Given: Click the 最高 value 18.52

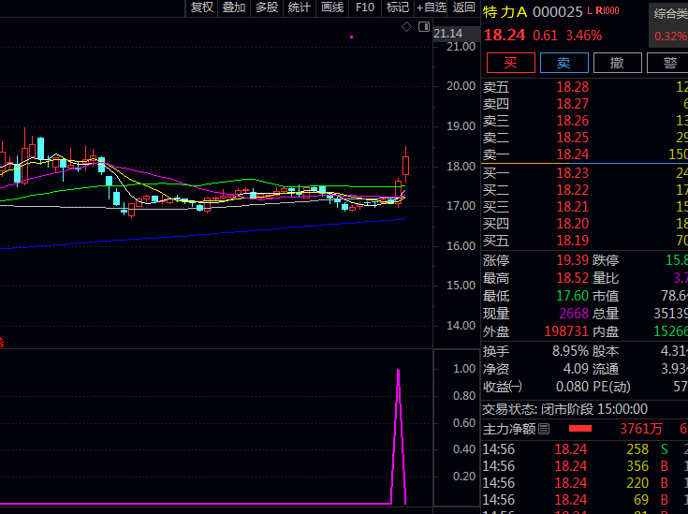Looking at the screenshot, I should [572, 278].
